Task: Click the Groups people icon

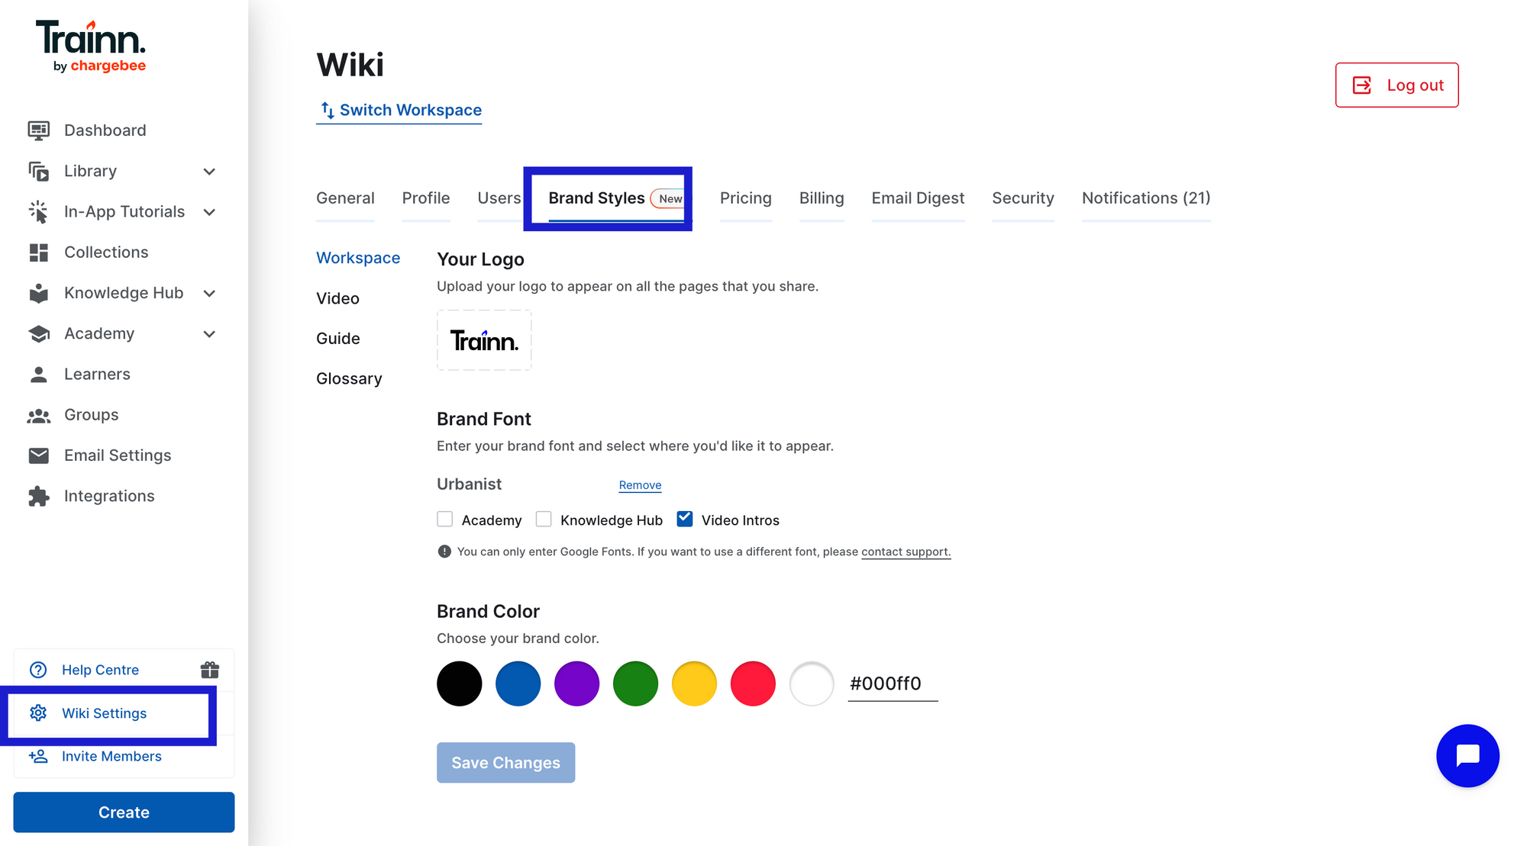Action: (39, 415)
